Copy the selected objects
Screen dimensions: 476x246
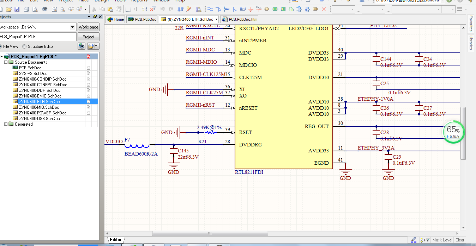[102, 10]
